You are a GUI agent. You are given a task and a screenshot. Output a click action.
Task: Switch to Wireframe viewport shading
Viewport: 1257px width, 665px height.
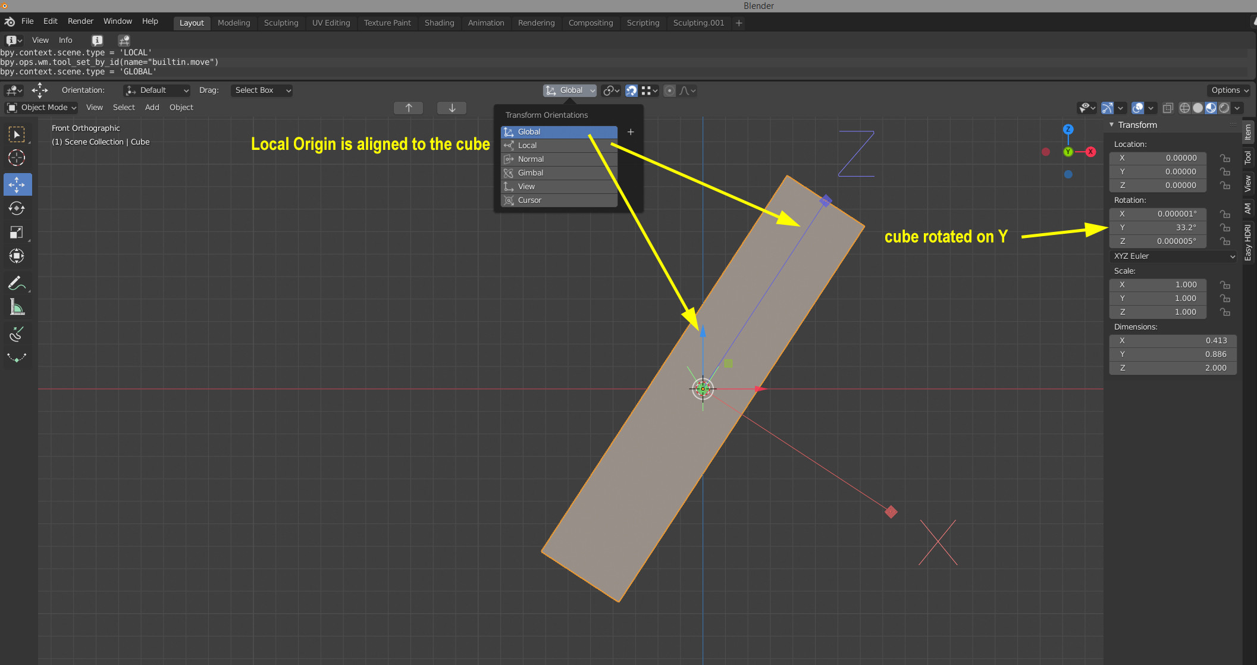point(1184,108)
